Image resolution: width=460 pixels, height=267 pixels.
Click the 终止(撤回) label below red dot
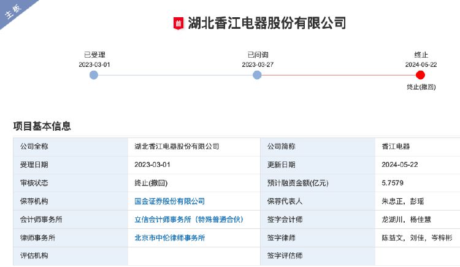[421, 87]
